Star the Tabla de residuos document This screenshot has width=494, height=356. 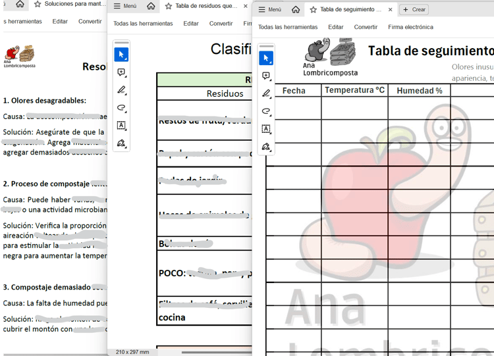169,6
